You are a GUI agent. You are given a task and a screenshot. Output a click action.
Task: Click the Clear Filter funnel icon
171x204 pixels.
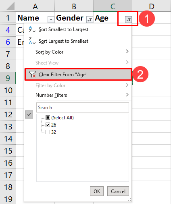tap(32, 74)
